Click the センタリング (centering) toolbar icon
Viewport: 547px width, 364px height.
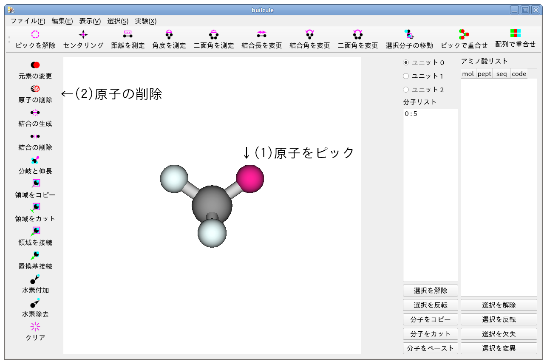(82, 40)
